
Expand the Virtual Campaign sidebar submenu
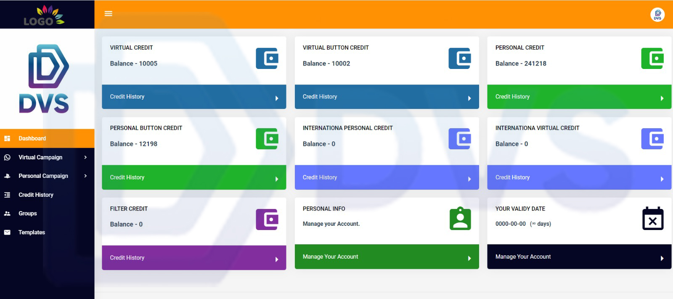click(x=47, y=157)
